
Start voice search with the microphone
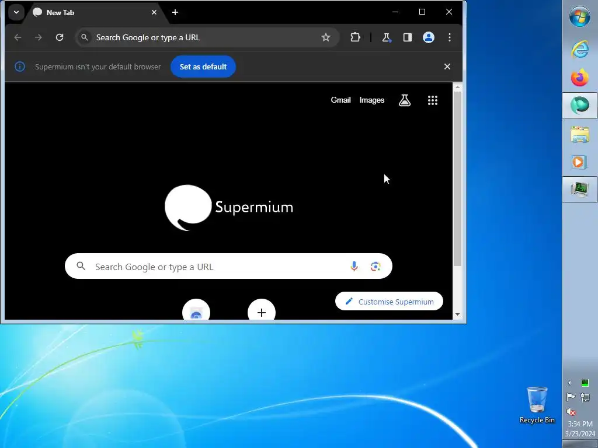tap(354, 266)
